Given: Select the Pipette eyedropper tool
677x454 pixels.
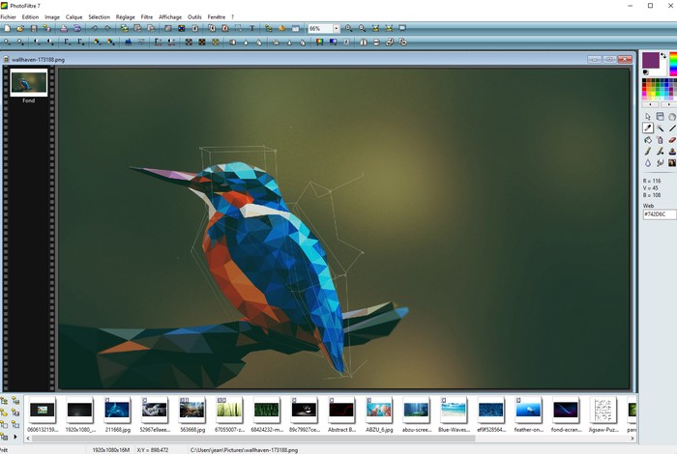Looking at the screenshot, I should click(648, 128).
